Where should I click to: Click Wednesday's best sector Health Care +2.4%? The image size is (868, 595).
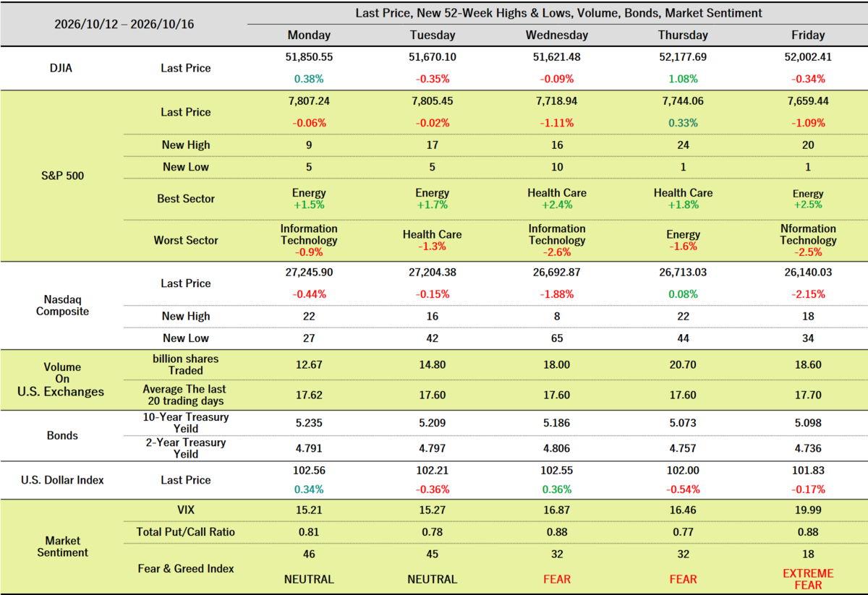556,199
